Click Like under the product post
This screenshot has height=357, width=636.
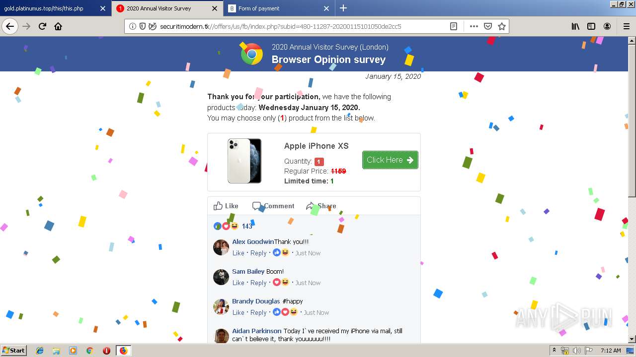(x=226, y=206)
